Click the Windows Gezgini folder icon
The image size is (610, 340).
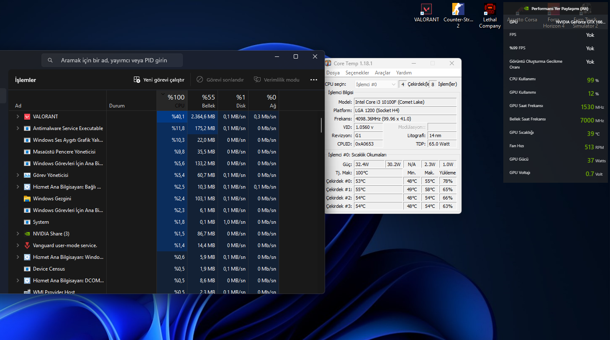[27, 199]
